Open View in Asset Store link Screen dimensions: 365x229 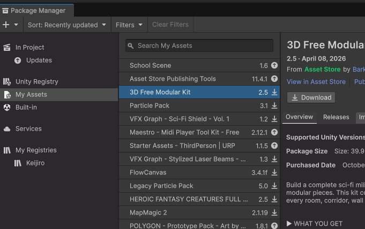point(316,82)
